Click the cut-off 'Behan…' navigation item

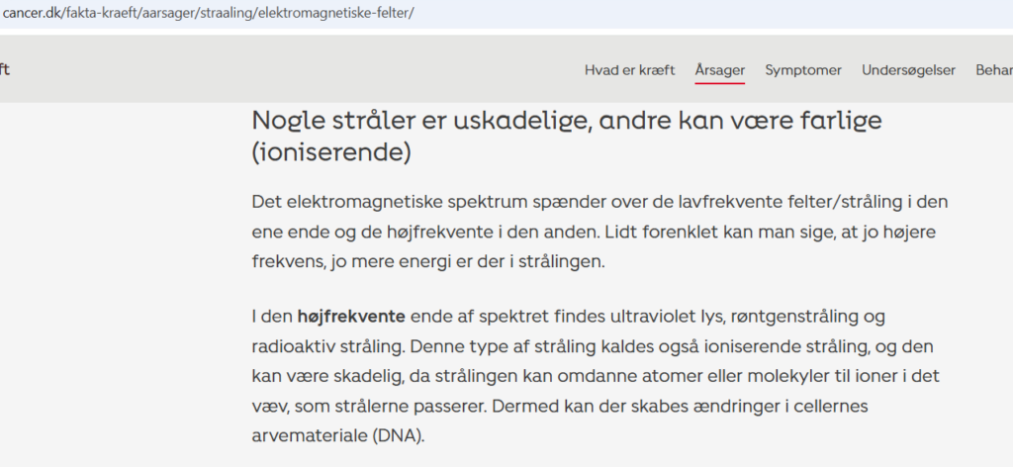point(993,70)
